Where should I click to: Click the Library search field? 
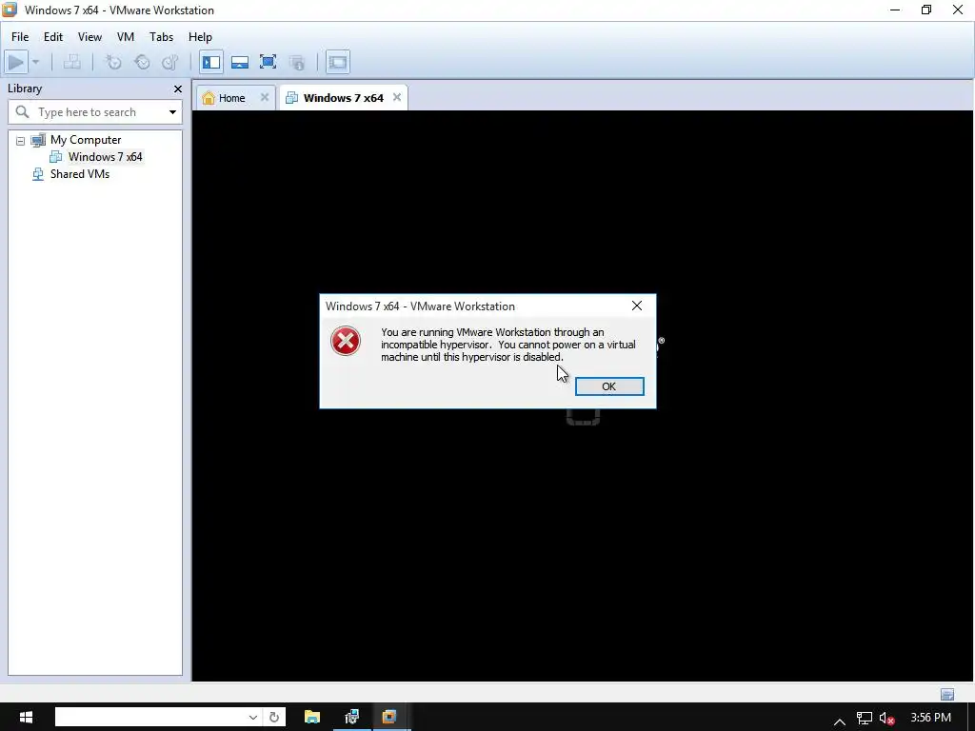93,112
